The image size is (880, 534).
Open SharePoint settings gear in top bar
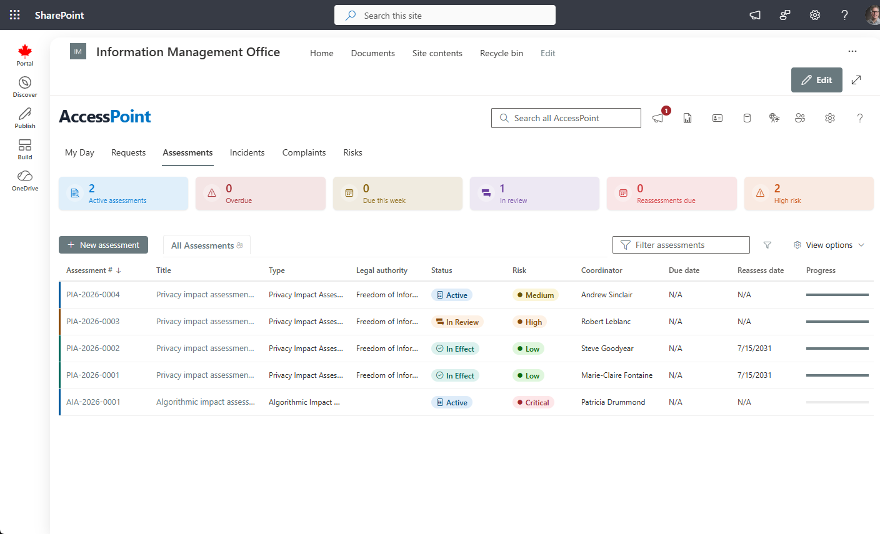coord(815,15)
